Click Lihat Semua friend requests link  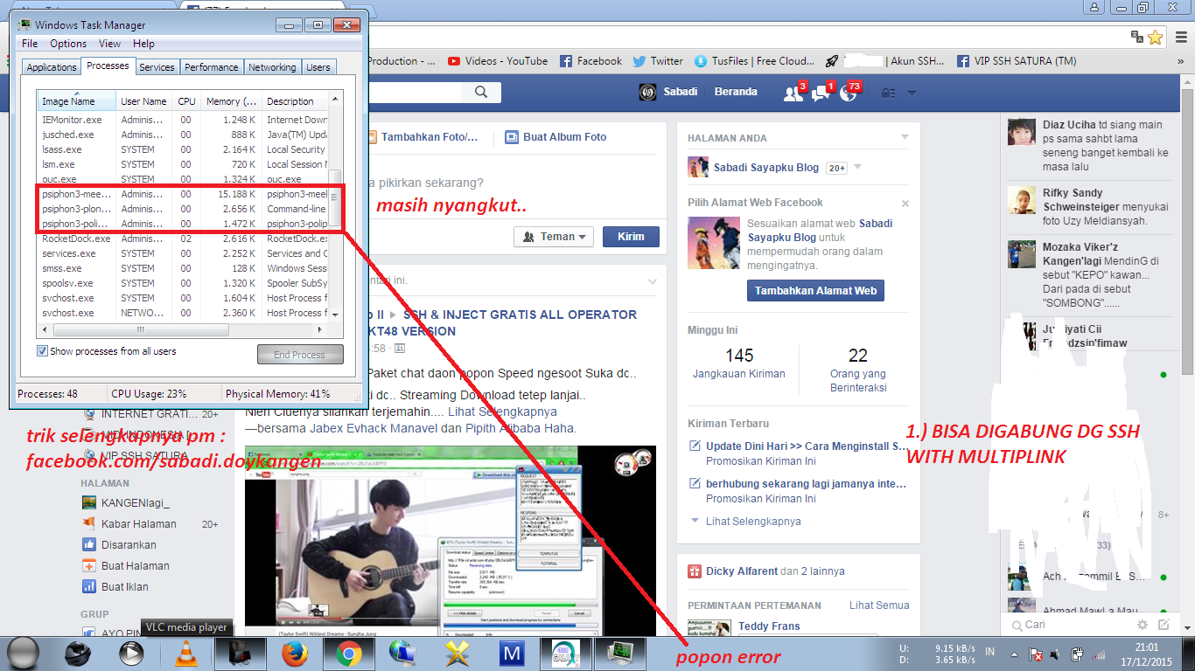click(879, 605)
